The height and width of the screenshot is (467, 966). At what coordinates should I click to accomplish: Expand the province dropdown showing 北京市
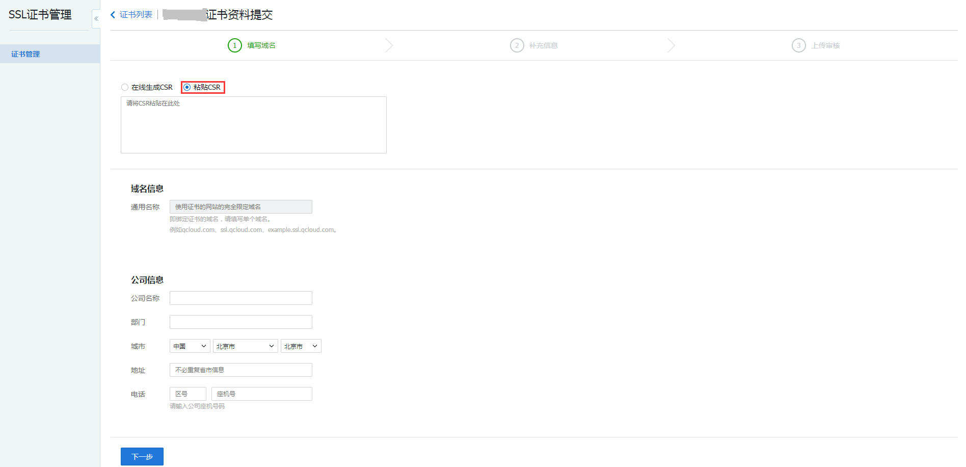coord(245,346)
